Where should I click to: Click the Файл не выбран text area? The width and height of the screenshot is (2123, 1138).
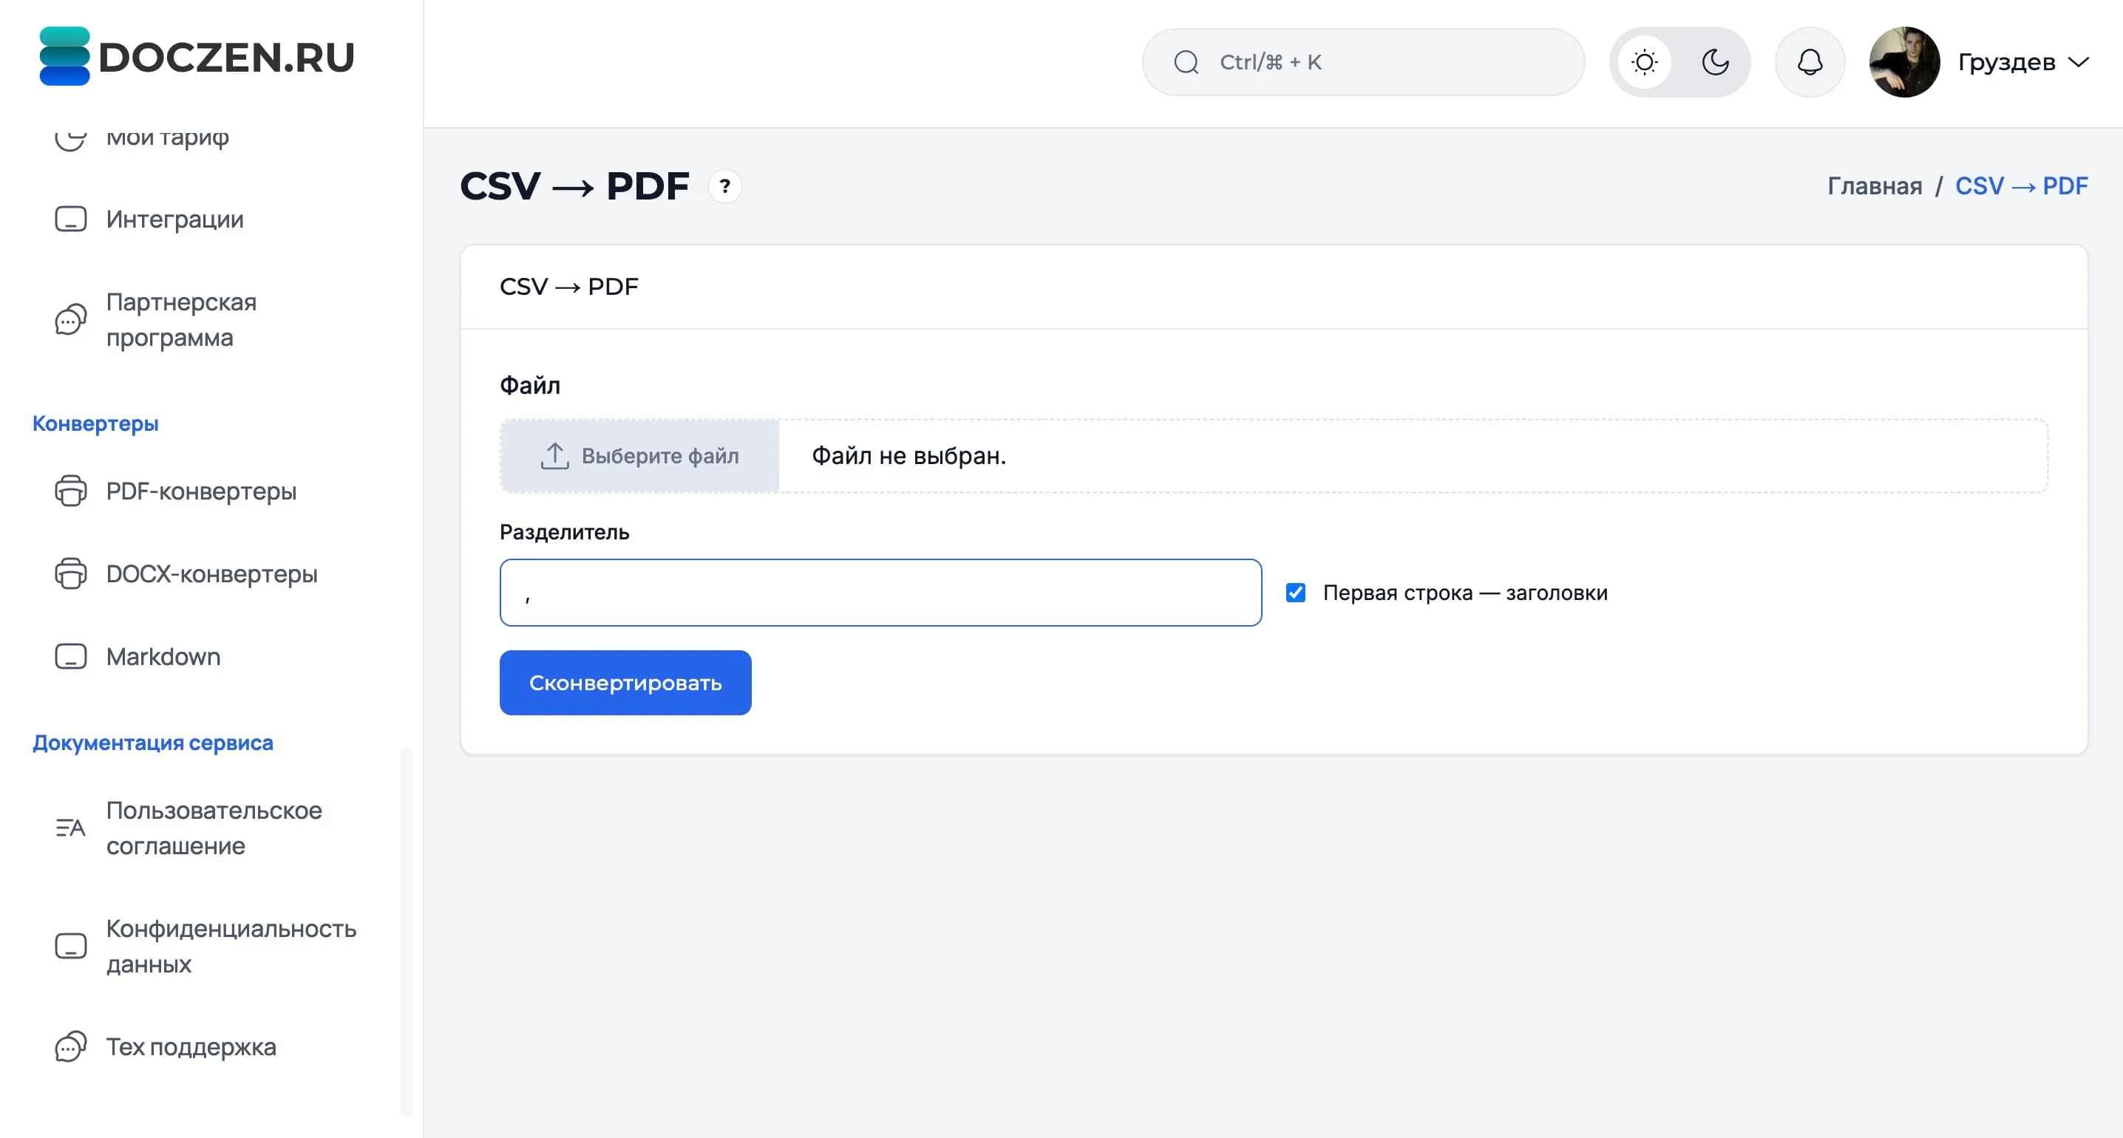pyautogui.click(x=909, y=456)
